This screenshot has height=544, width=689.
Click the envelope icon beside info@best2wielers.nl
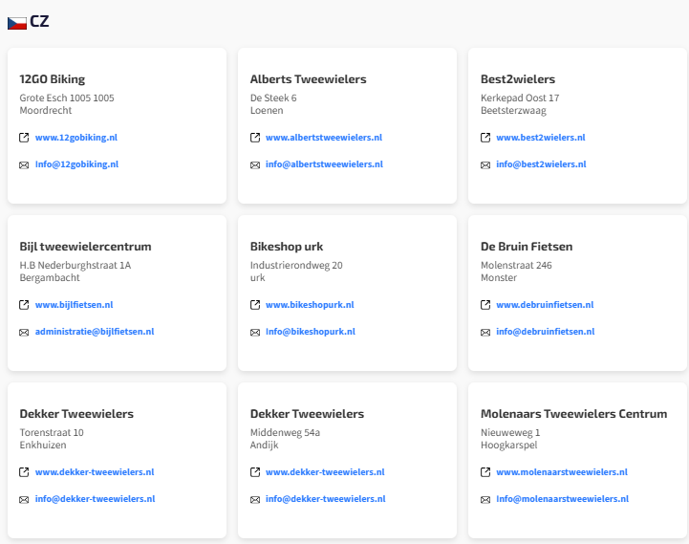click(485, 164)
